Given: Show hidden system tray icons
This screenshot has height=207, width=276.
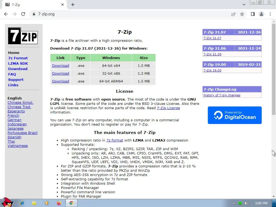Looking at the screenshot, I should pos(233,203).
